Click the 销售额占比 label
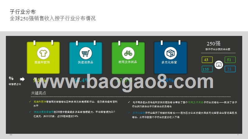 15,84
